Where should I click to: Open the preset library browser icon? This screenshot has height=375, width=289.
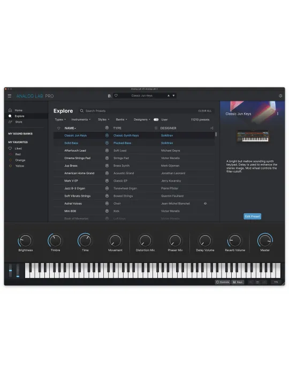(x=109, y=96)
